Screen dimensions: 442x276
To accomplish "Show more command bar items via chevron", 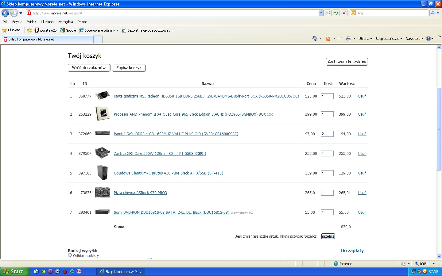I will [x=439, y=36].
